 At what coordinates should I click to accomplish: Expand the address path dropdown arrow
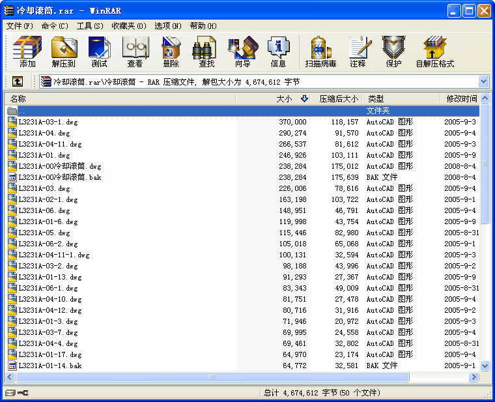(x=483, y=81)
